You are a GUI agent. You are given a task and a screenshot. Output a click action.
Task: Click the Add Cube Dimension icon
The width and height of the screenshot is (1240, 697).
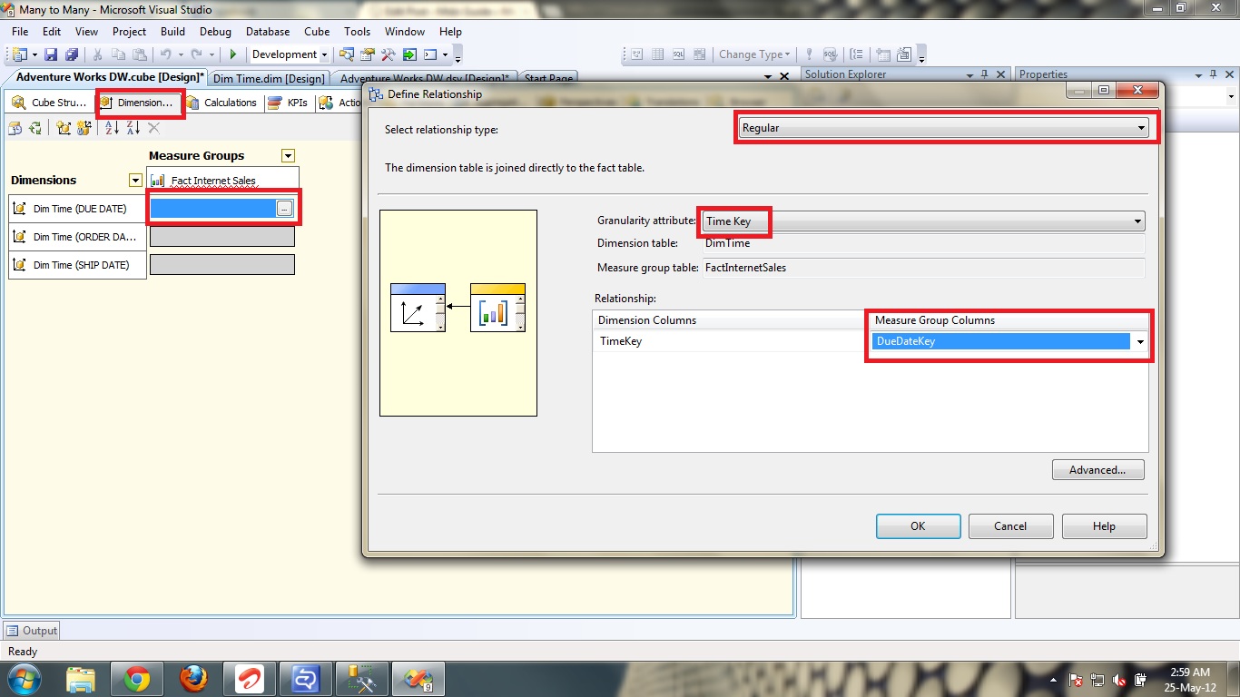coord(62,128)
